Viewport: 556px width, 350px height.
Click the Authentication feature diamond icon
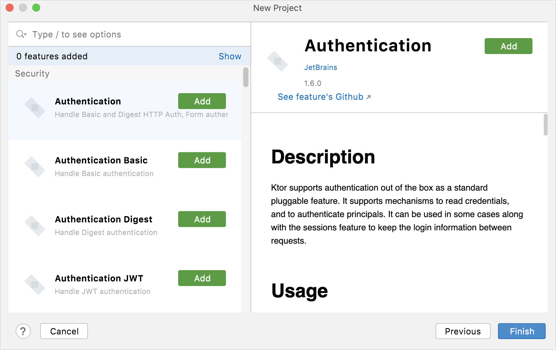(x=35, y=107)
